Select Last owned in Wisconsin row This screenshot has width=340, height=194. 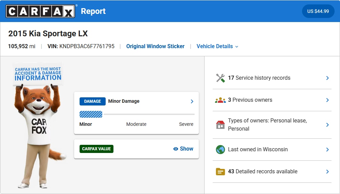(258, 150)
